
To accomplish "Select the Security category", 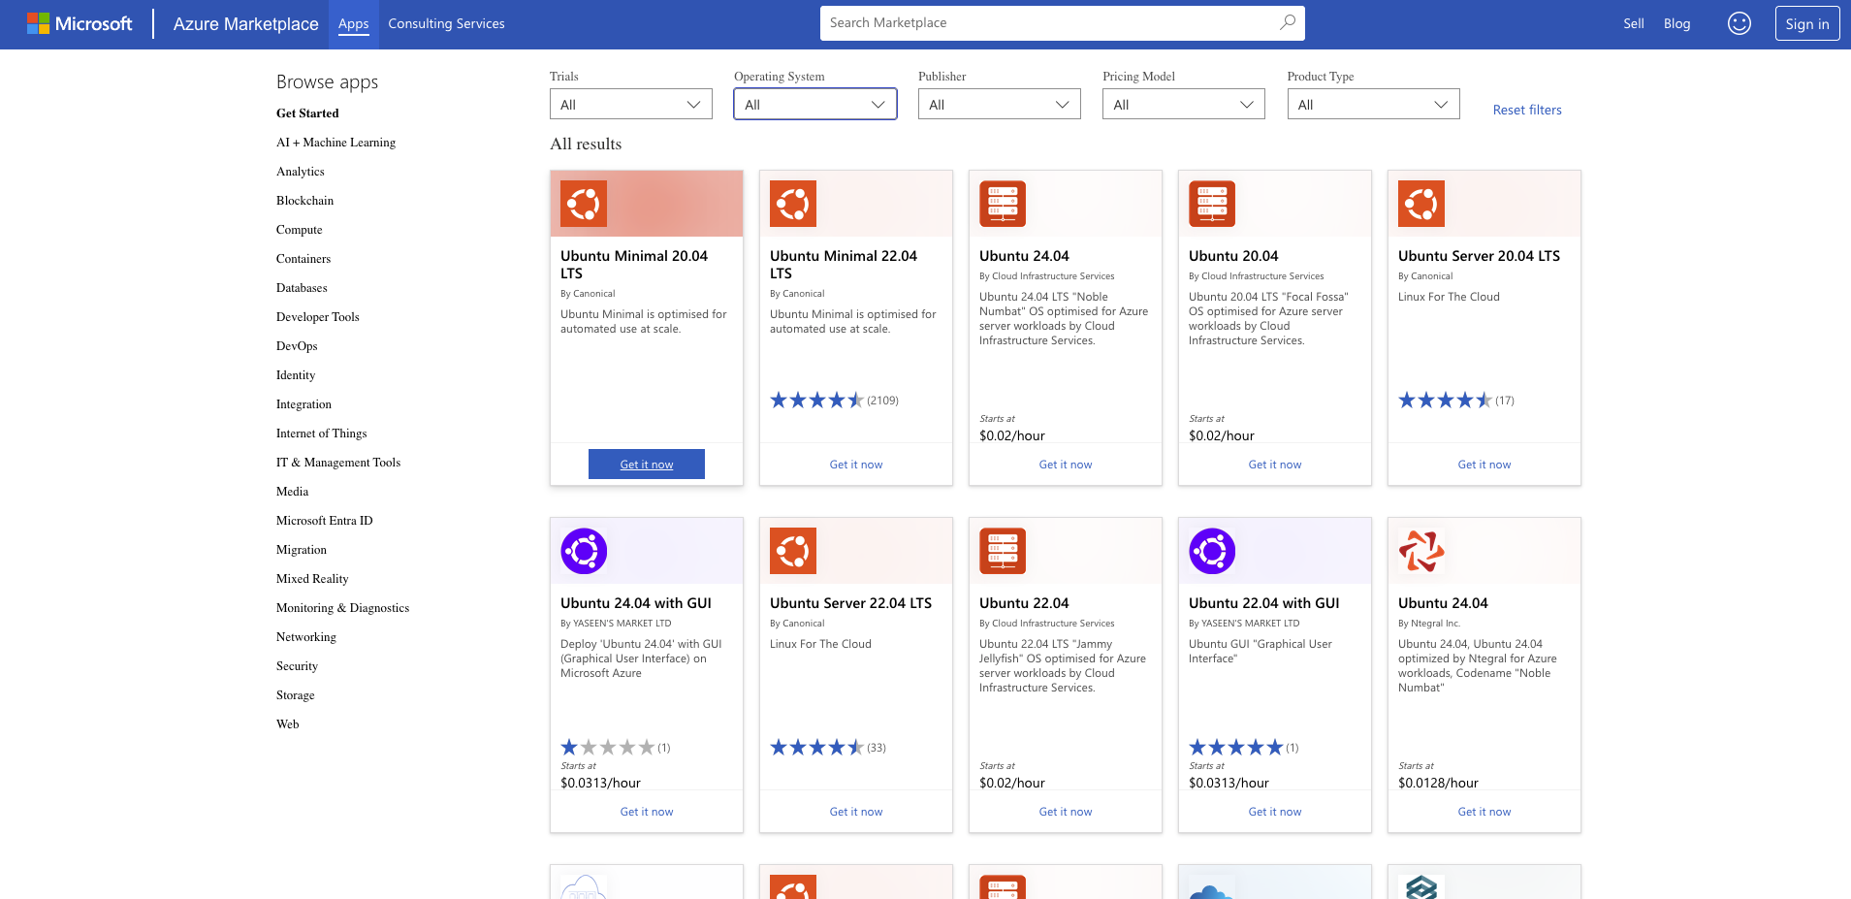I will point(297,666).
